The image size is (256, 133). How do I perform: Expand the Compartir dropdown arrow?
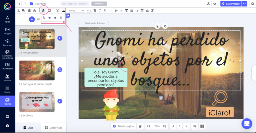pos(244,4)
